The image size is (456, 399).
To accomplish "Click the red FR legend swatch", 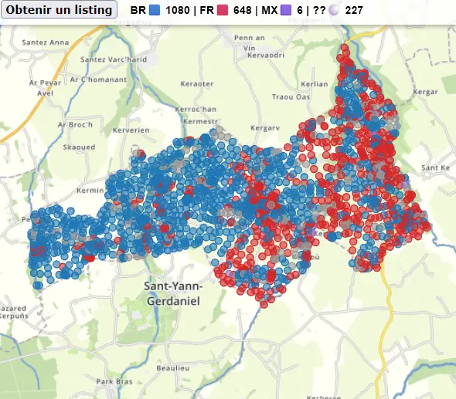I will pyautogui.click(x=222, y=10).
